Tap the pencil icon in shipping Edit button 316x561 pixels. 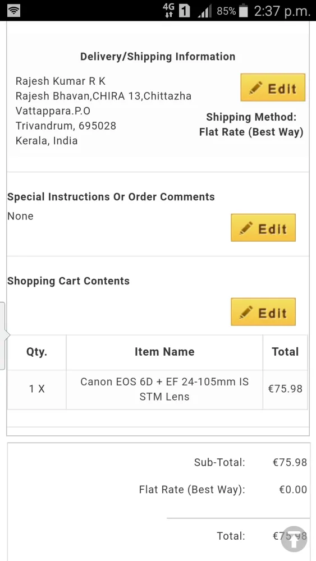255,88
